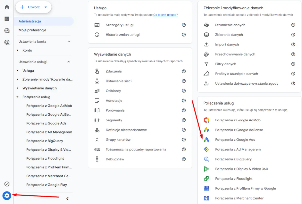Click the Floodlight logo icon

(x=206, y=179)
